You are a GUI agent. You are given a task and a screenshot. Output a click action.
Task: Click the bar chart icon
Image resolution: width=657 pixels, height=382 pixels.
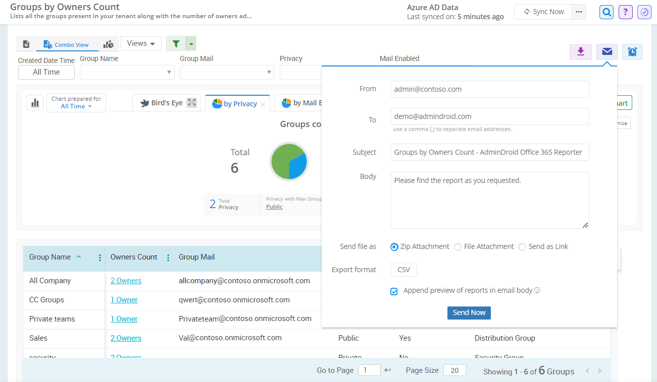[x=35, y=103]
